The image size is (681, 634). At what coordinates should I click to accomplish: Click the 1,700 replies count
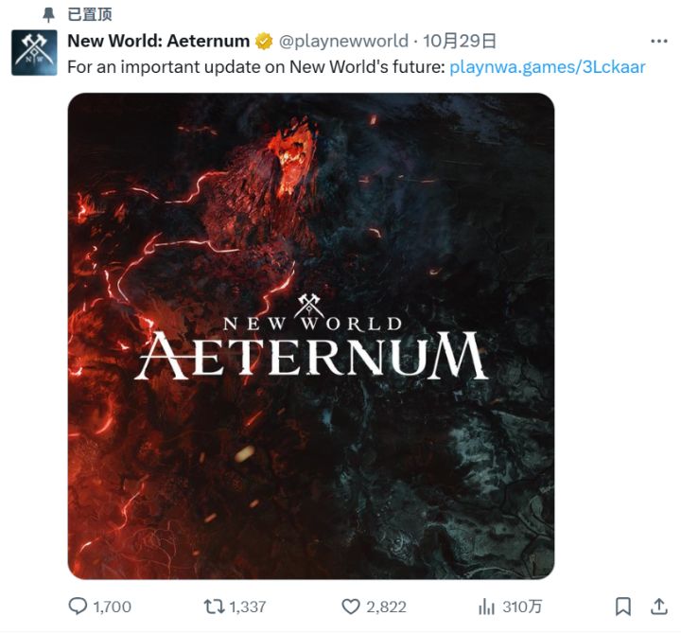(x=113, y=607)
